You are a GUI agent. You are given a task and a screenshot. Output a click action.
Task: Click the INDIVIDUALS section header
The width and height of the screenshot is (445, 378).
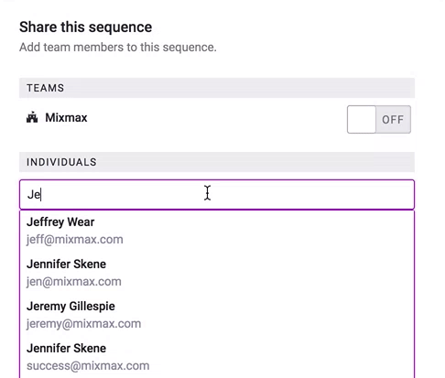coord(217,162)
